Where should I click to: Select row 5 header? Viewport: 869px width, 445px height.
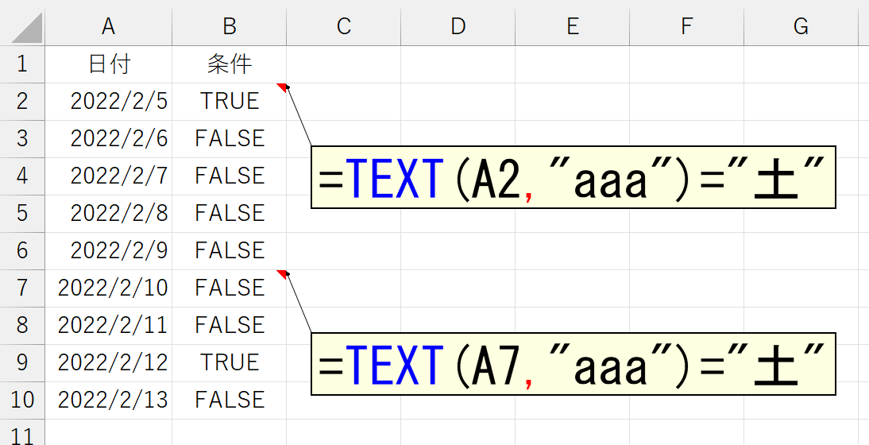tap(22, 213)
